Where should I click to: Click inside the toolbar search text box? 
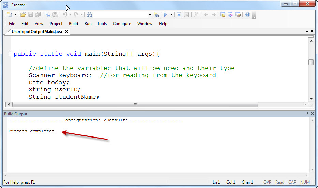(121, 15)
